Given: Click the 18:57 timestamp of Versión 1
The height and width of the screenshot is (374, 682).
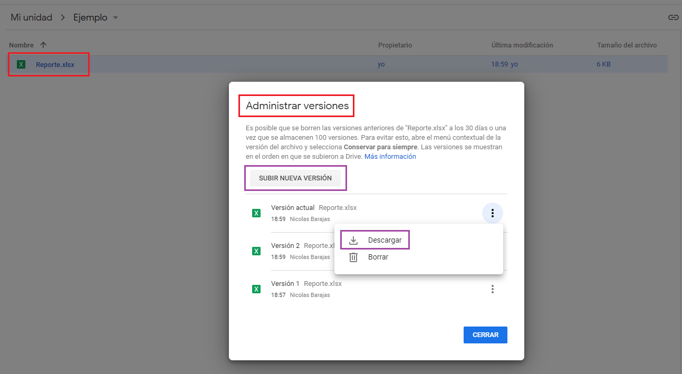Looking at the screenshot, I should [278, 295].
